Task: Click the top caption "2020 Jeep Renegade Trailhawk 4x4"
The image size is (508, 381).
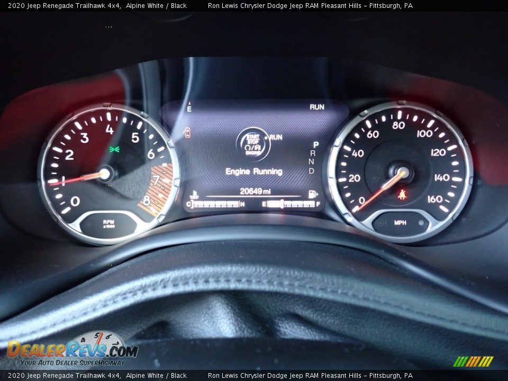Action: tap(65, 5)
